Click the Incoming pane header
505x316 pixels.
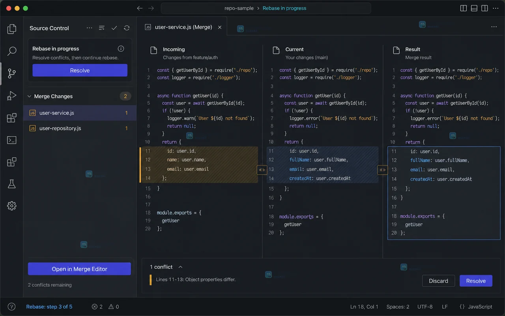[x=184, y=53]
